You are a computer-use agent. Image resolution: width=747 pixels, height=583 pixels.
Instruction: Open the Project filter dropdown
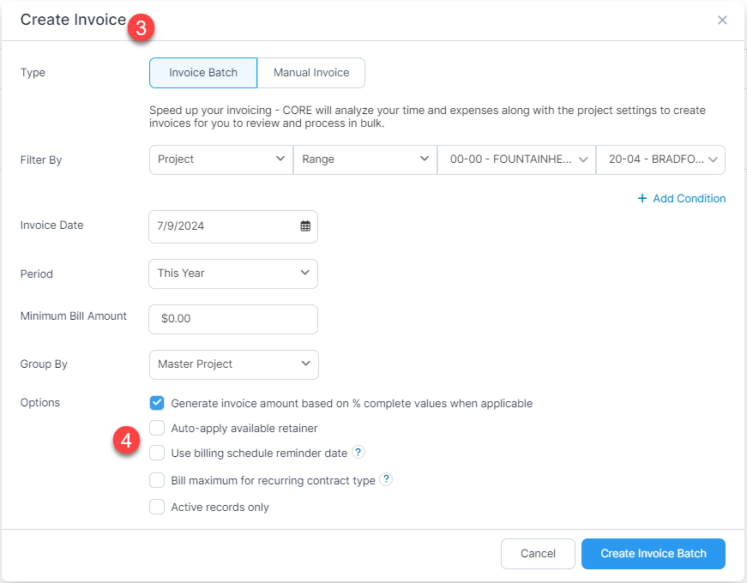[x=221, y=159]
